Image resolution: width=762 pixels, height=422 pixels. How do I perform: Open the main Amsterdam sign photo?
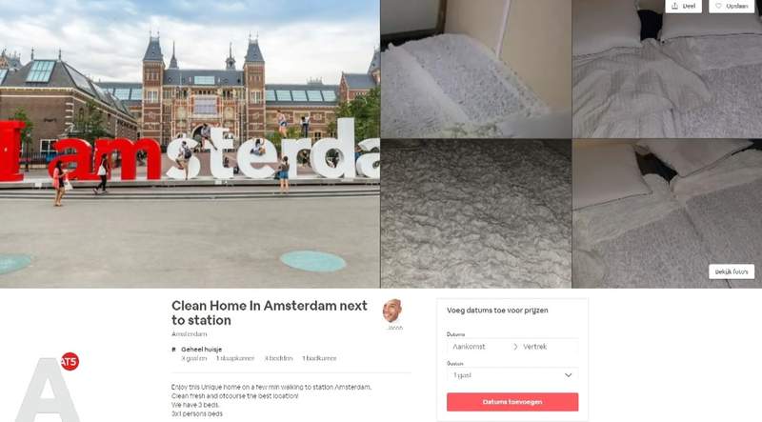pyautogui.click(x=190, y=144)
